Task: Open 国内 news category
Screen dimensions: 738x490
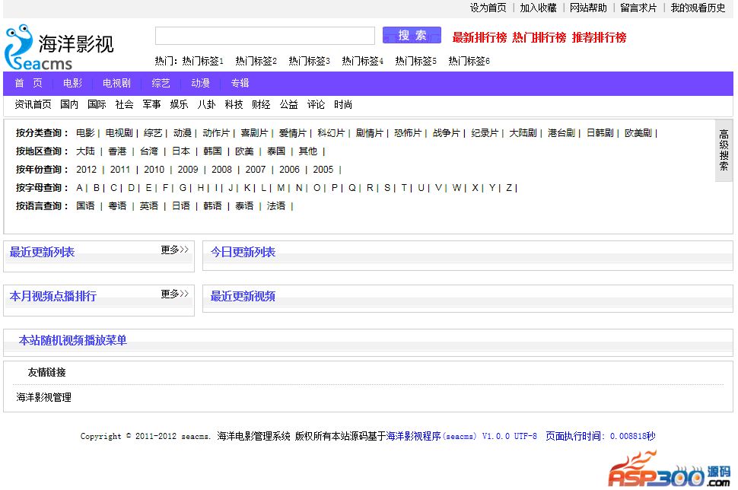Action: pos(69,104)
